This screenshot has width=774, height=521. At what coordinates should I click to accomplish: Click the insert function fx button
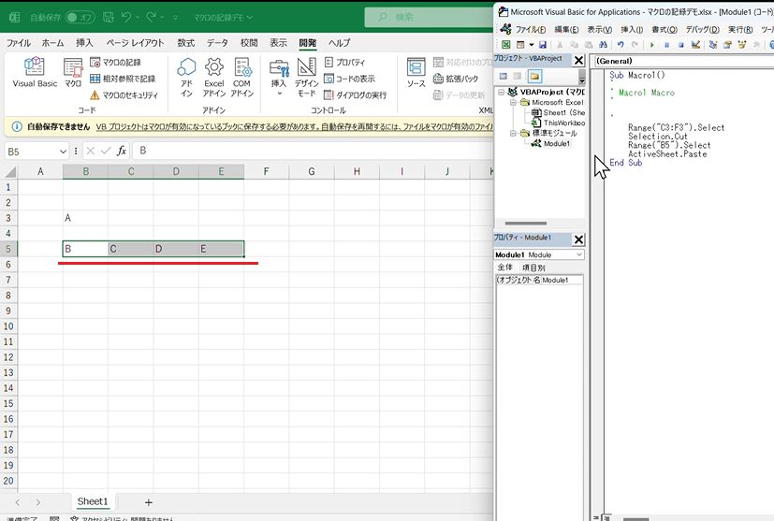pyautogui.click(x=122, y=151)
